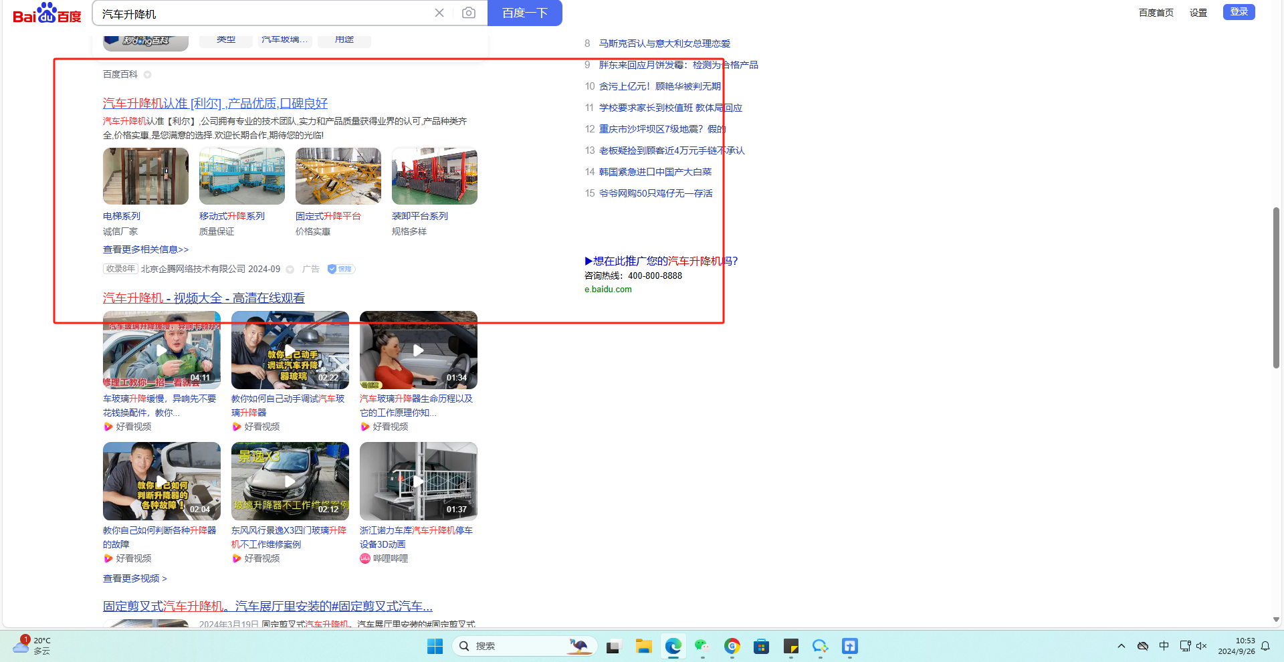Open the Windows Start menu
Viewport: 1284px width, 662px height.
point(435,646)
